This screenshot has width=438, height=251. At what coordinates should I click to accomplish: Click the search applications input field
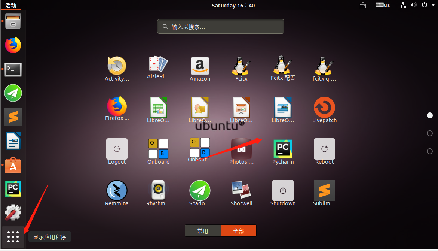221,26
